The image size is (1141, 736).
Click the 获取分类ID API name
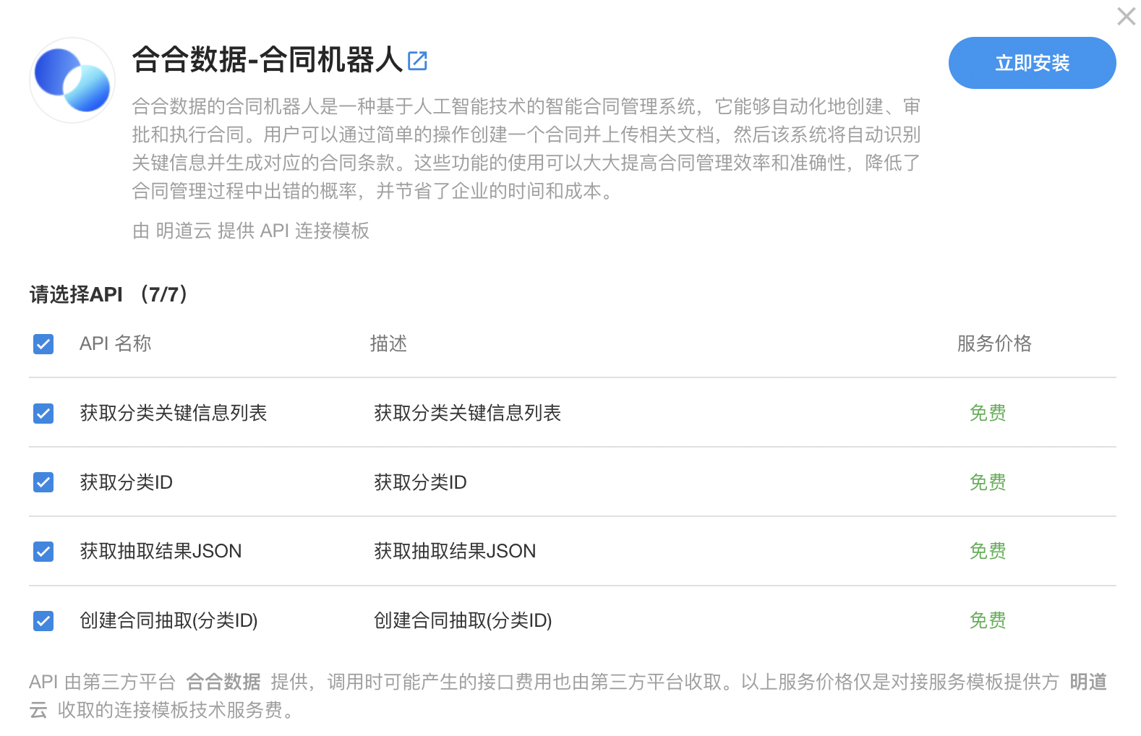126,482
